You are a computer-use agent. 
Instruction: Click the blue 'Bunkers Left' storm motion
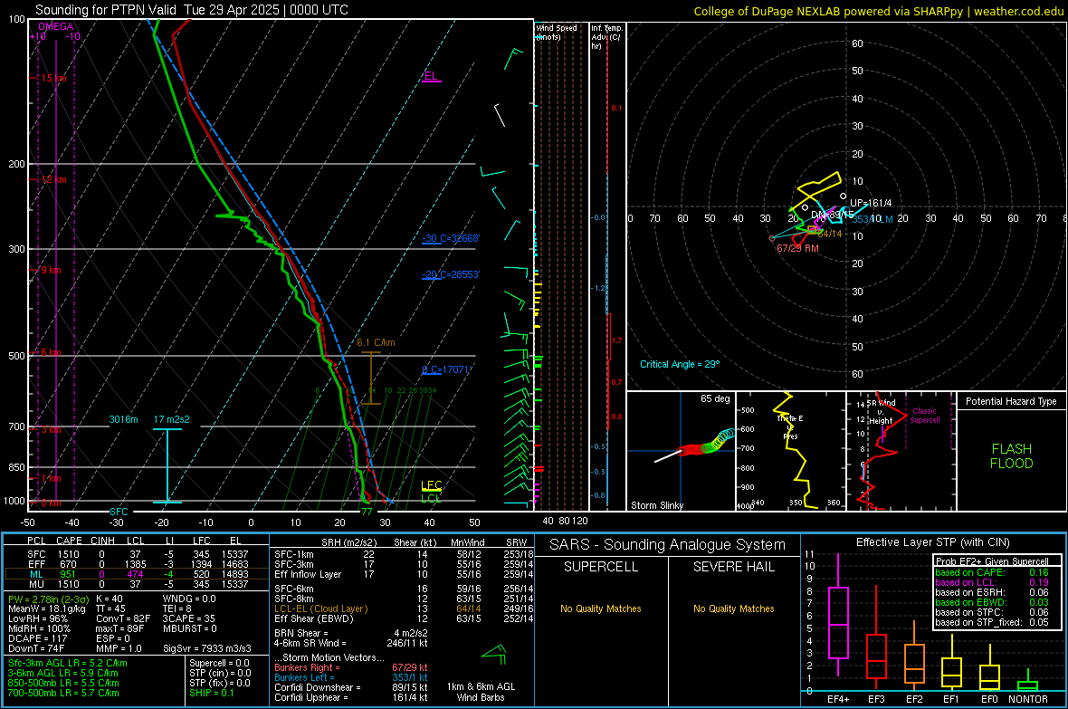[x=351, y=677]
